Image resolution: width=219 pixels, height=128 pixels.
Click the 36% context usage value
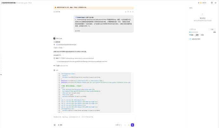pos(215,32)
